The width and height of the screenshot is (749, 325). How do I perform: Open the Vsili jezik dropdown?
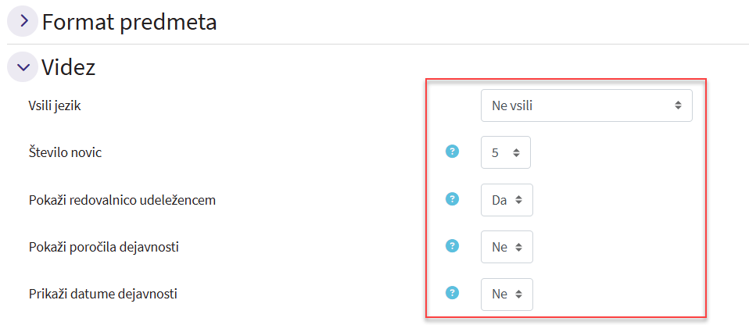tap(586, 105)
